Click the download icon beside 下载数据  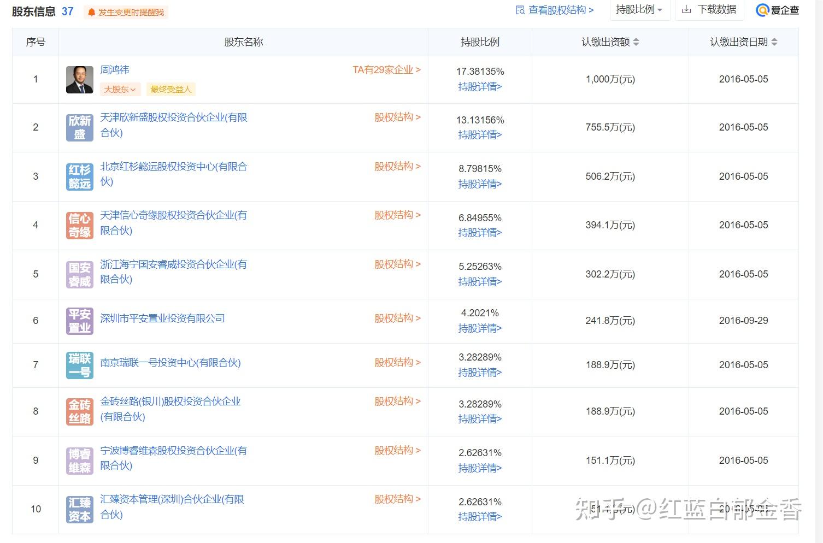pos(686,10)
